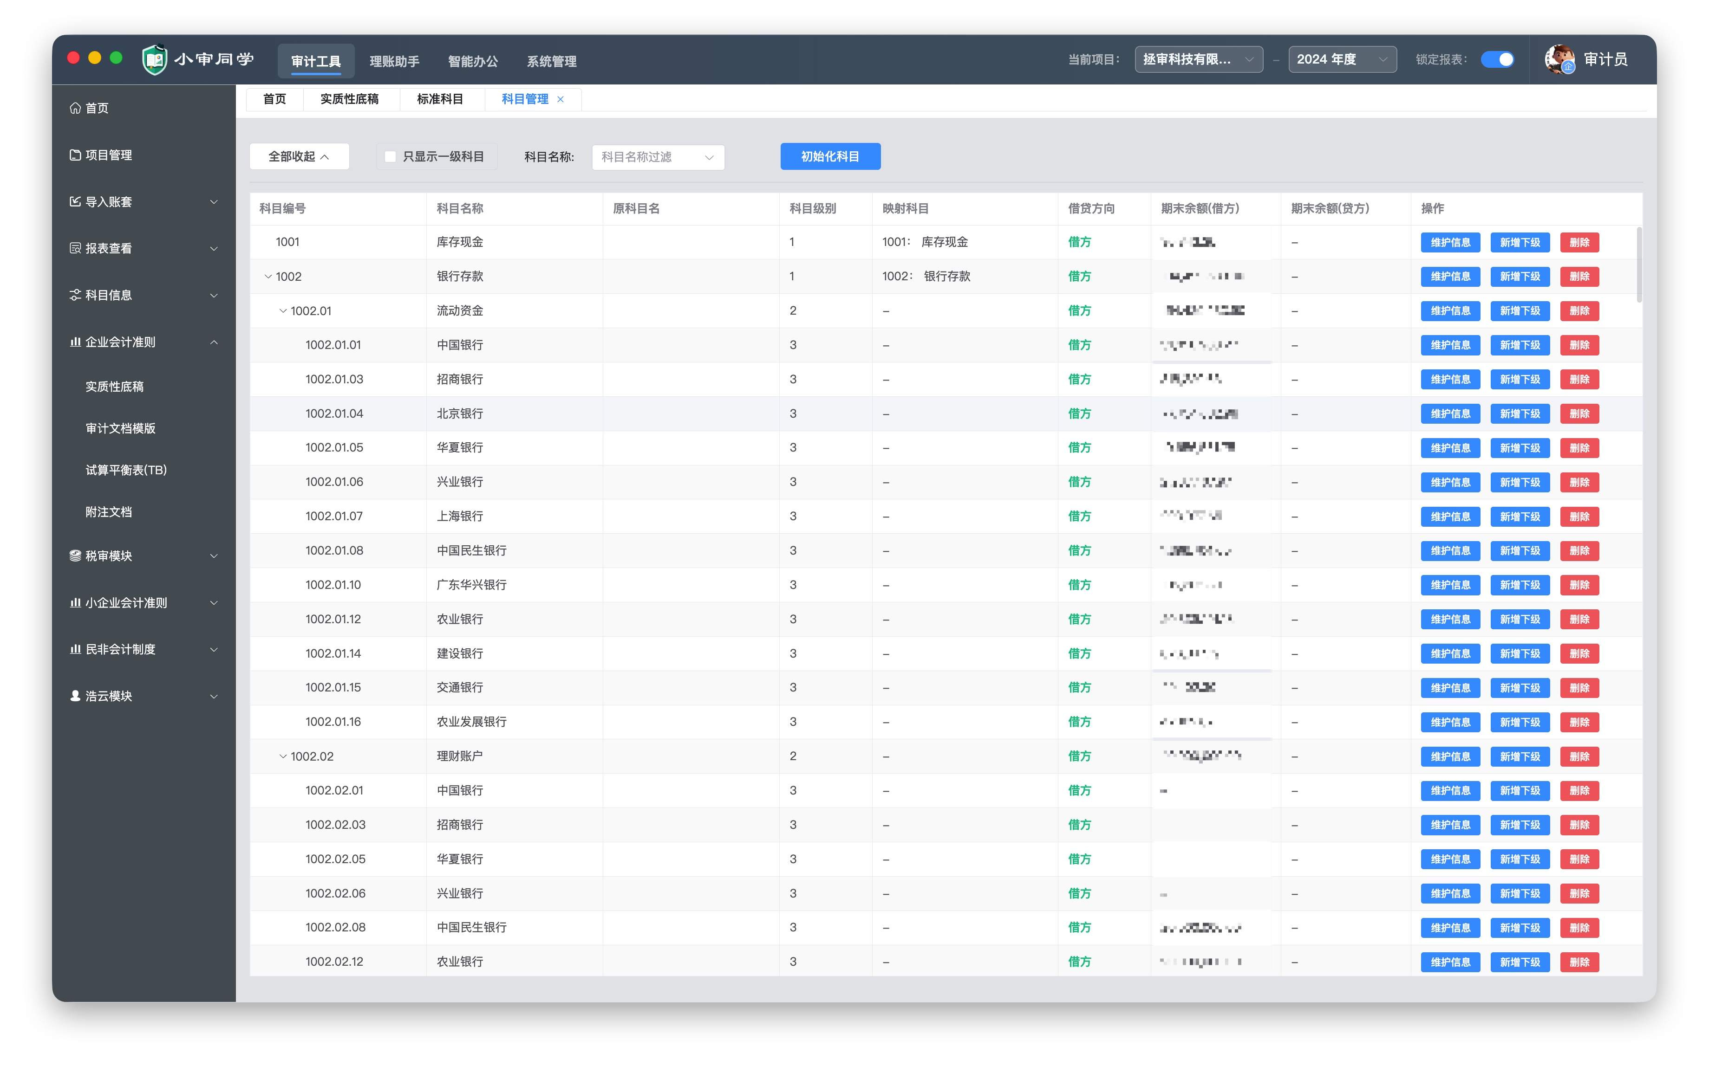
Task: Click 维护信息 for 1002.01.08 中国民生银行
Action: point(1450,551)
